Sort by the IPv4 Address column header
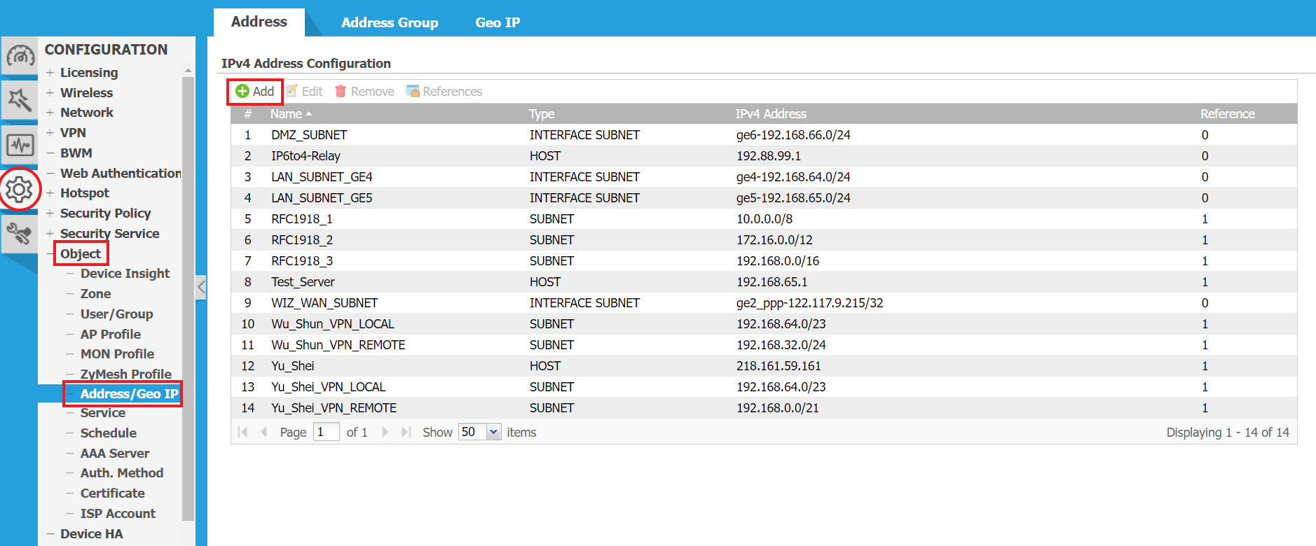The image size is (1316, 546). click(771, 114)
